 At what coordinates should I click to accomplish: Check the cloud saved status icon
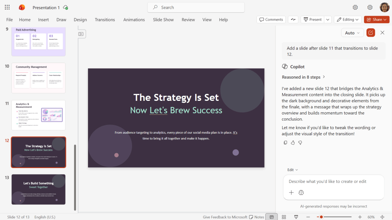pos(65,8)
